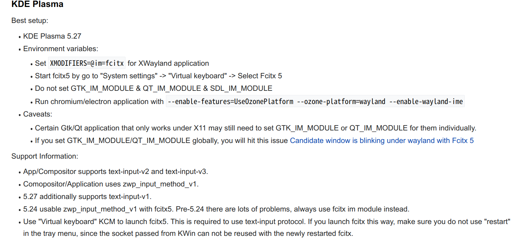Click the "for XWayland application" text

168,63
